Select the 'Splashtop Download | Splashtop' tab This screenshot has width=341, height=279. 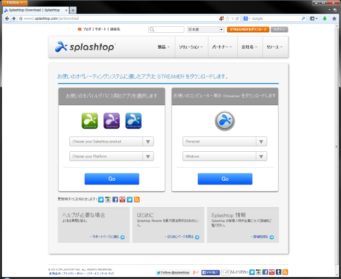(x=34, y=10)
